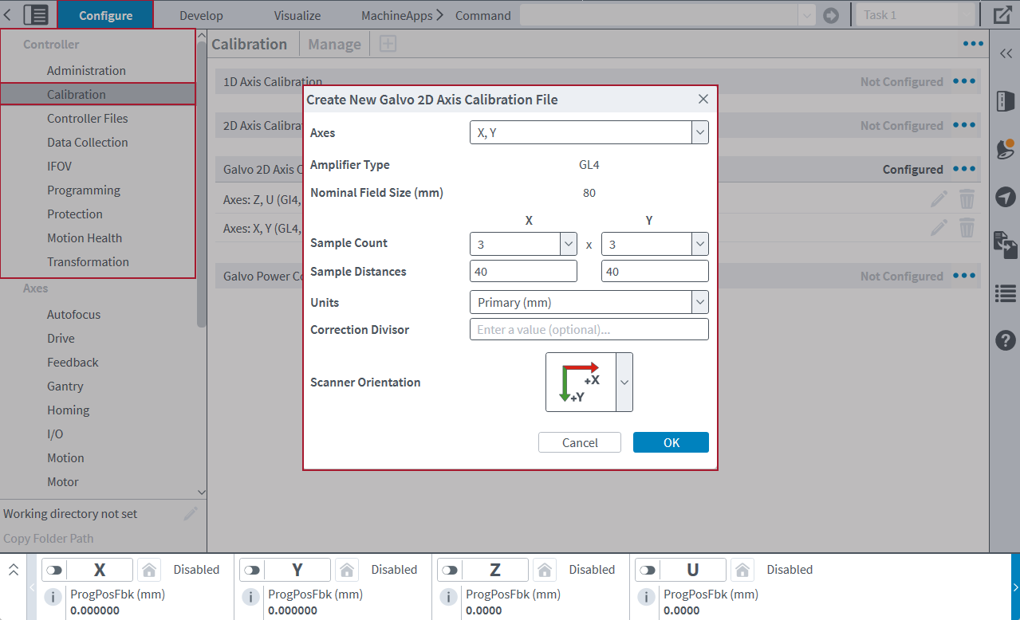1020x620 pixels.
Task: Click home icon for Z axis
Action: (544, 570)
